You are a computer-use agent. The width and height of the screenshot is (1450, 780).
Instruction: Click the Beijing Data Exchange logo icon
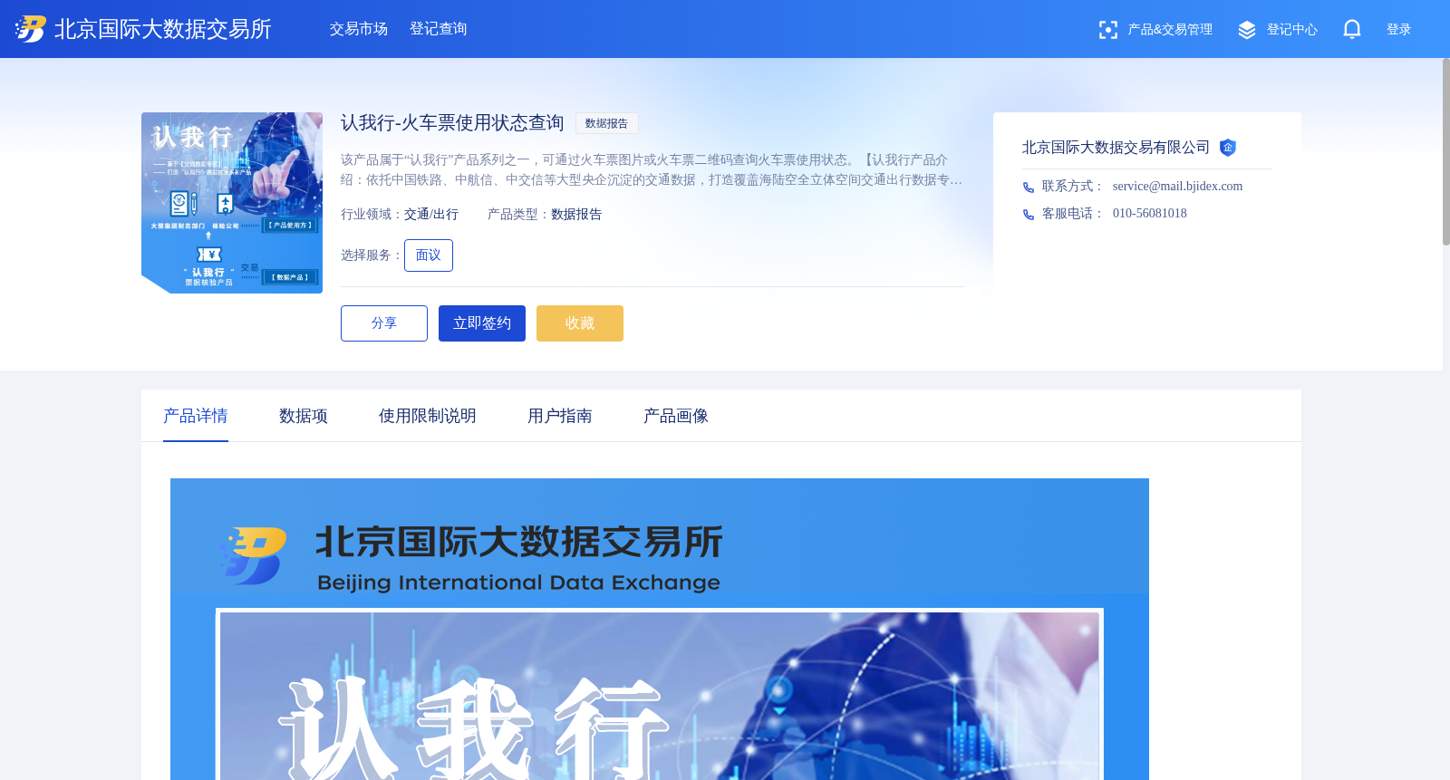(31, 29)
